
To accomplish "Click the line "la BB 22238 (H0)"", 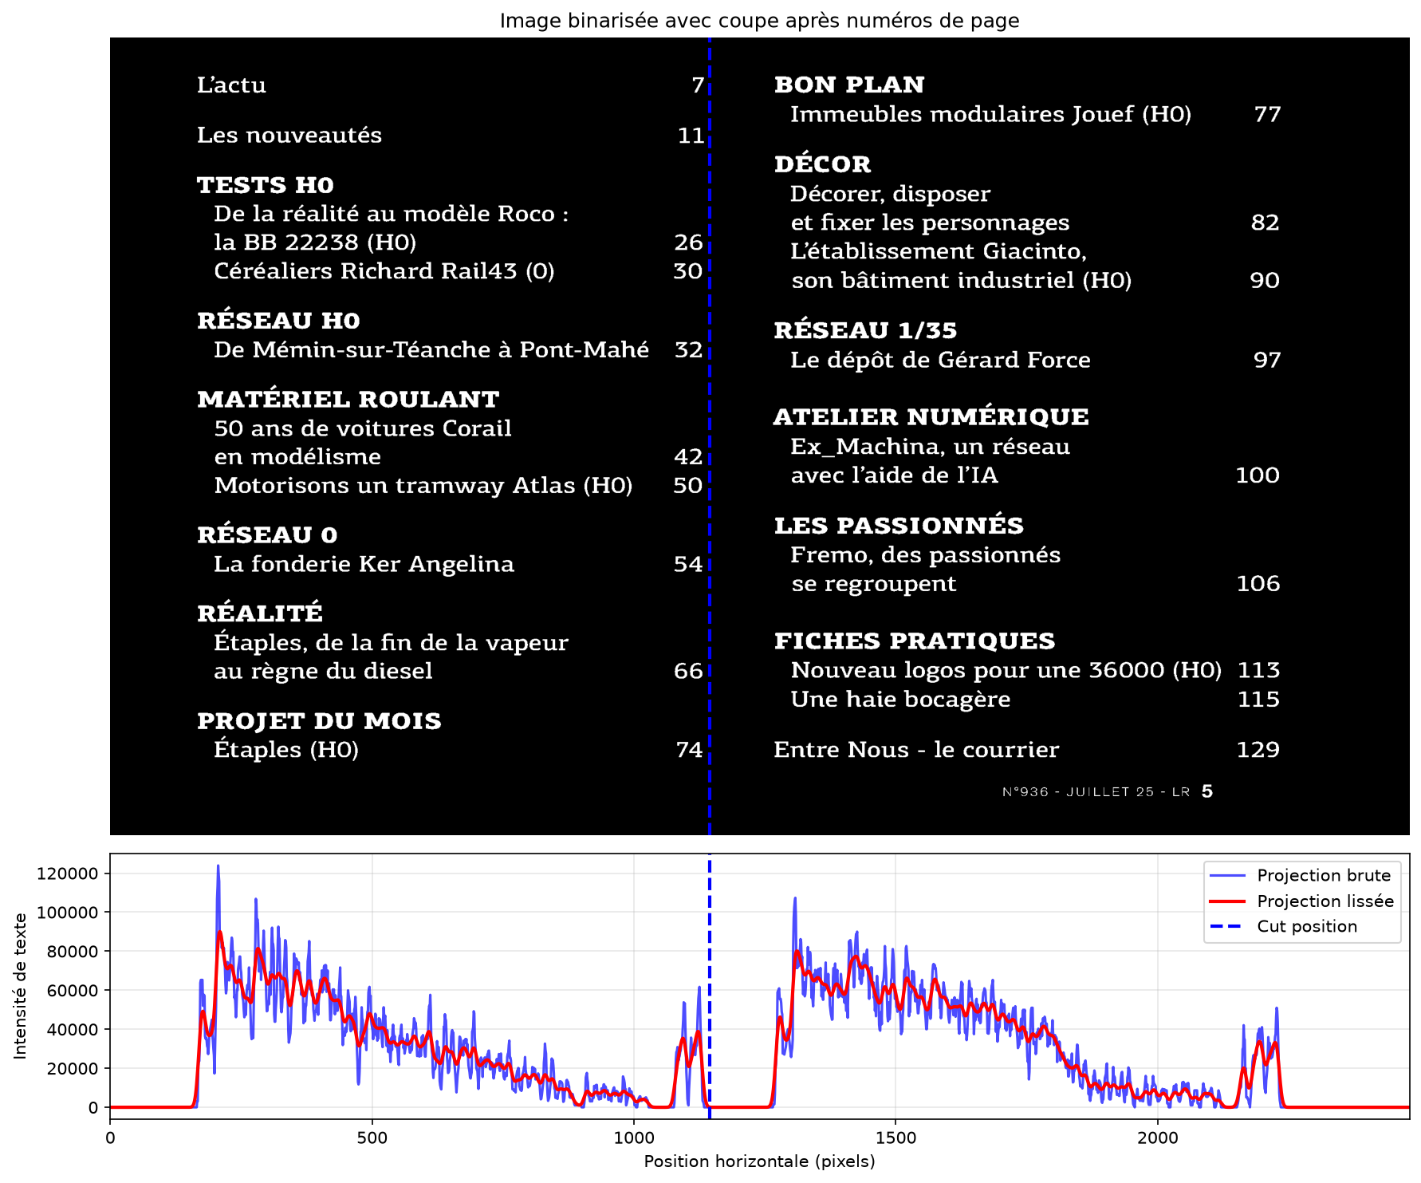I will point(315,243).
